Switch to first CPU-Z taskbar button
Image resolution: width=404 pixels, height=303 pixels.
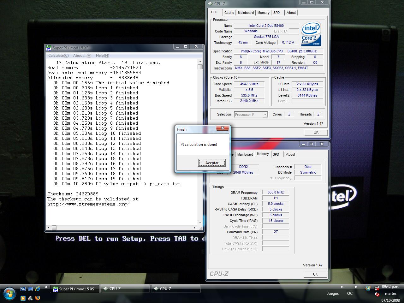coord(125,289)
